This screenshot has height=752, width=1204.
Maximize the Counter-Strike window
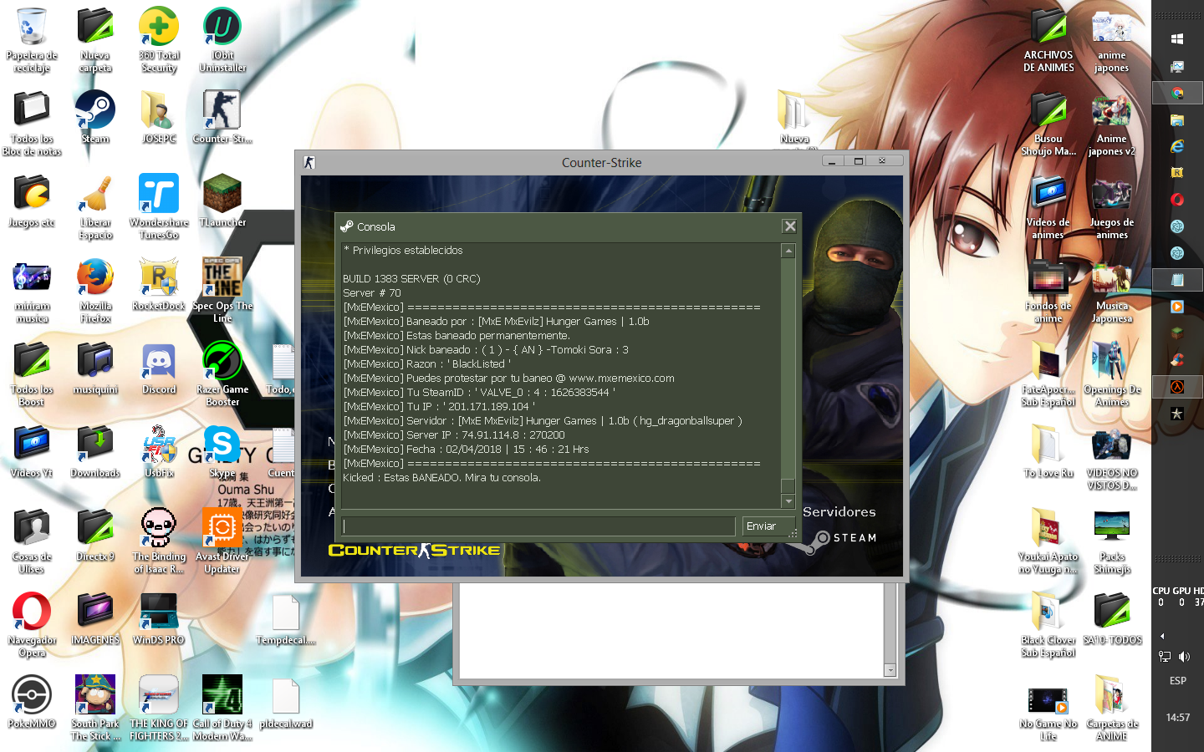[858, 161]
